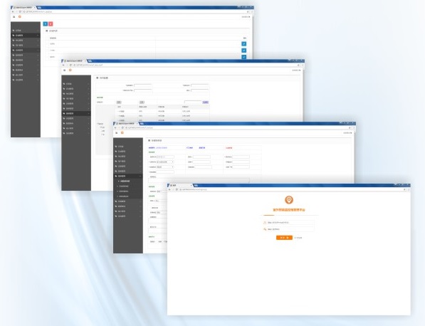Click the orange home icon in the third window

(x=122, y=133)
